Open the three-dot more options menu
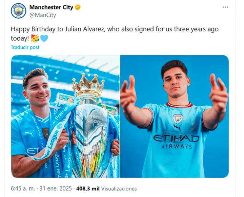The width and height of the screenshot is (244, 197). [x=225, y=7]
